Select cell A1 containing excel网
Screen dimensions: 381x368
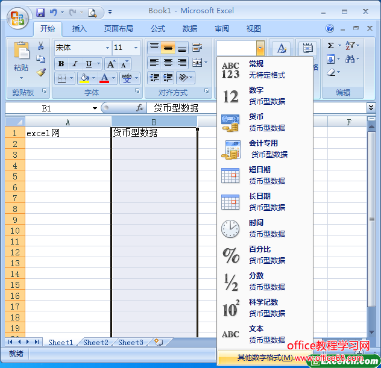point(68,133)
